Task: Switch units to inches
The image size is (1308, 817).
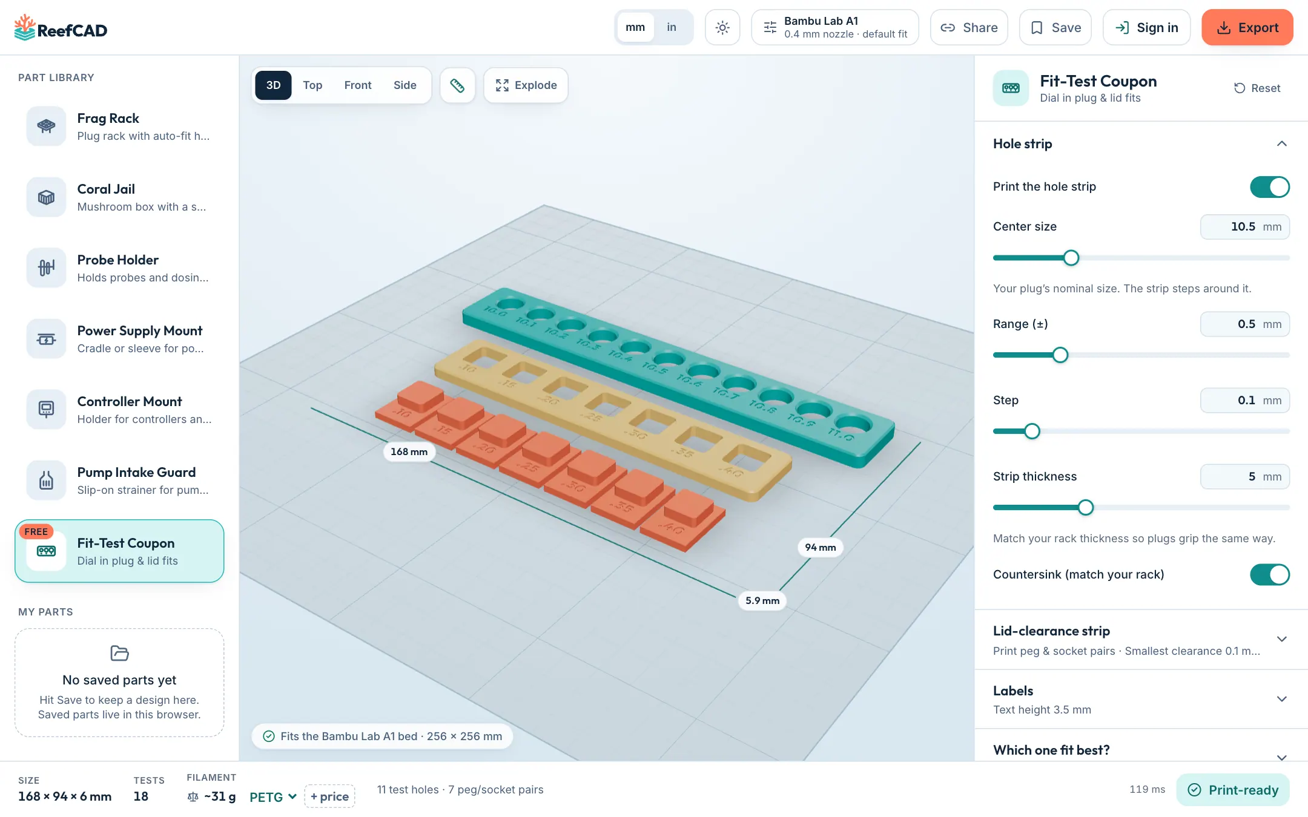Action: pos(672,27)
